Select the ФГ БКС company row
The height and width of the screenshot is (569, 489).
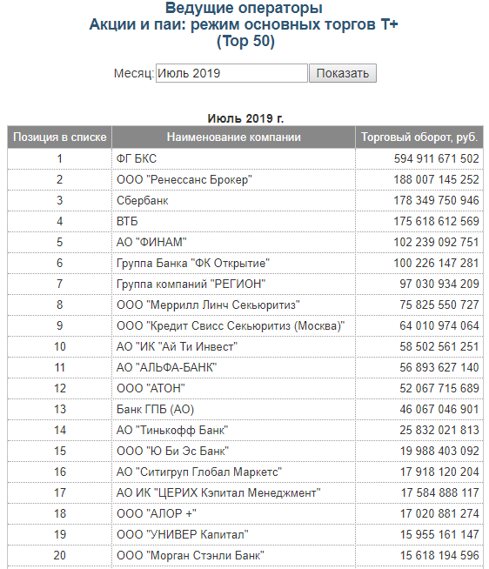click(x=245, y=158)
